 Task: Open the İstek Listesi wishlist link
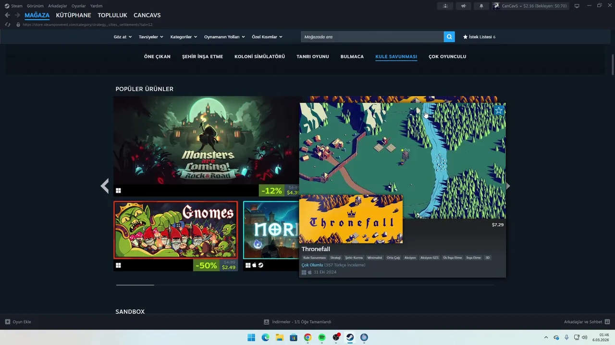click(479, 37)
